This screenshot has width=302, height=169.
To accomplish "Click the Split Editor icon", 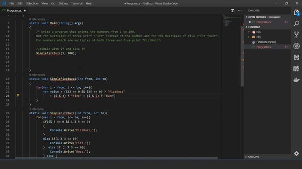I will pos(233,10).
